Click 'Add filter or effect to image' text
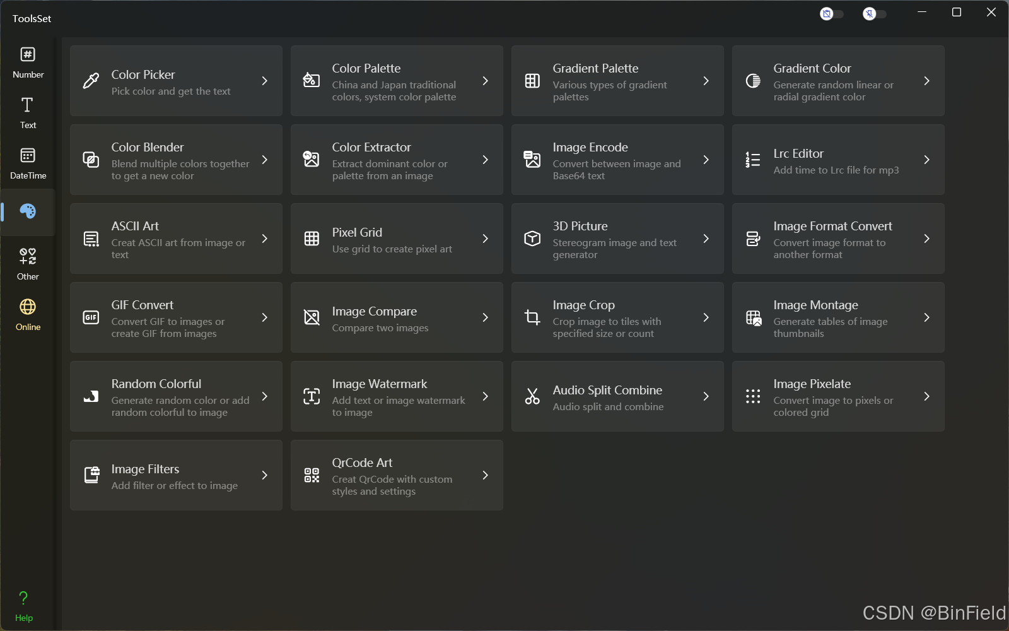1009x631 pixels. point(175,485)
